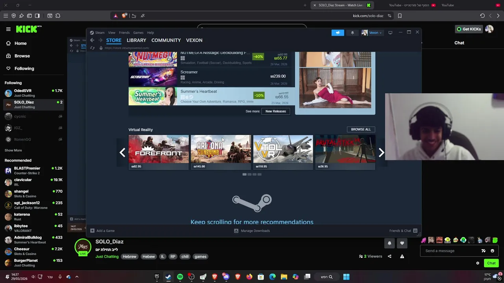Open the Kick sidebar hamburger menu
The image size is (504, 283).
(x=8, y=29)
